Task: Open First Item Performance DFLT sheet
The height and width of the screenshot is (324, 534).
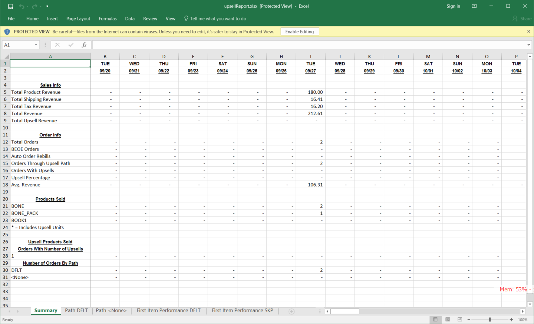Action: click(x=168, y=311)
